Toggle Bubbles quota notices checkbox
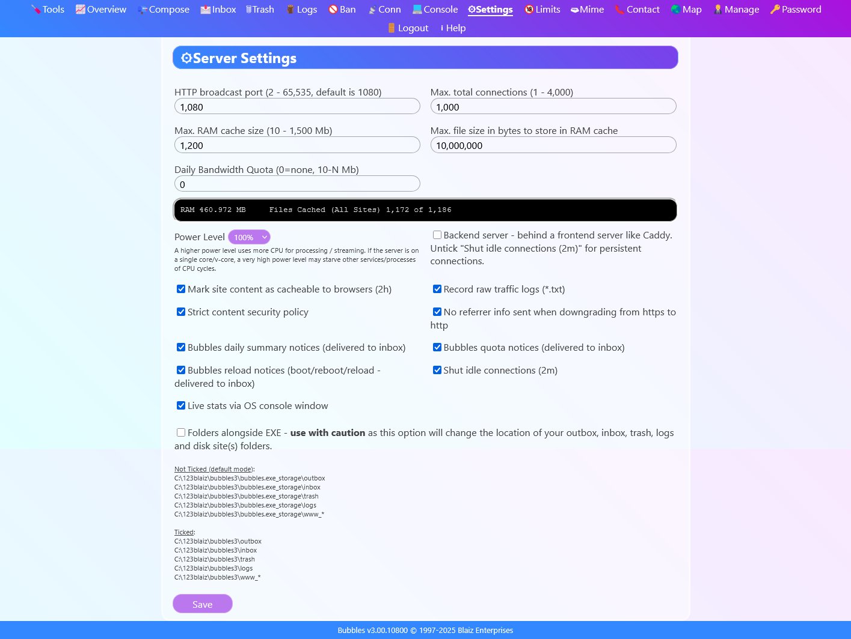The height and width of the screenshot is (639, 851). tap(437, 347)
